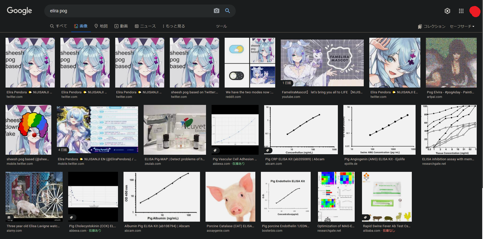This screenshot has height=239, width=483.
Task: Click 'Albumin Pig ELISA Kit (ab108794)' caption
Action: point(157,226)
